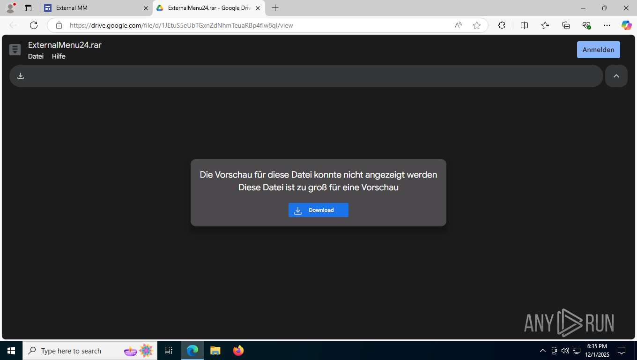Open the Collections icon
Viewport: 637px width, 360px height.
tap(566, 25)
